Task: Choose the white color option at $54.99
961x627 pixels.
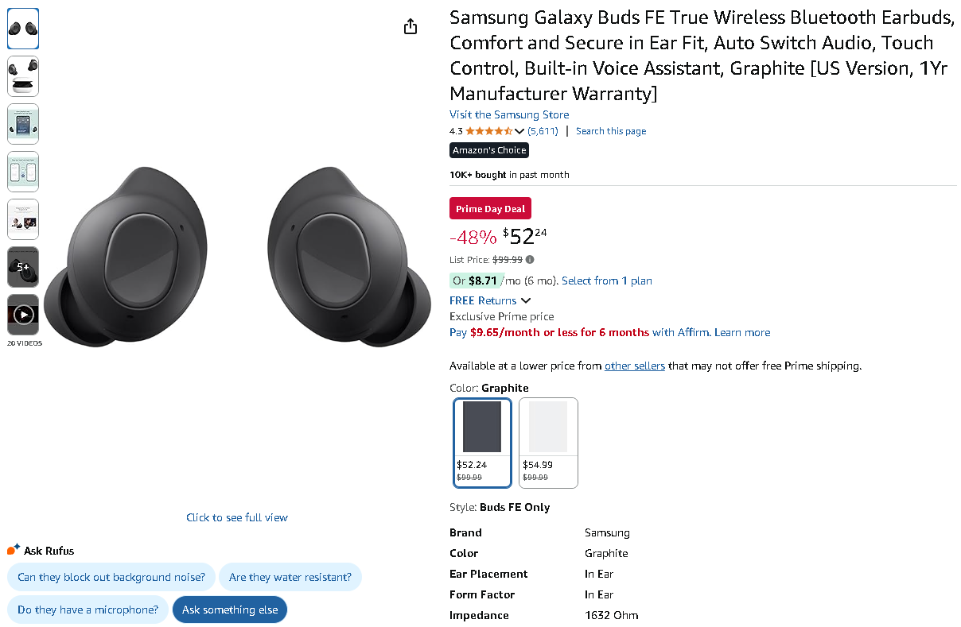Action: [548, 442]
